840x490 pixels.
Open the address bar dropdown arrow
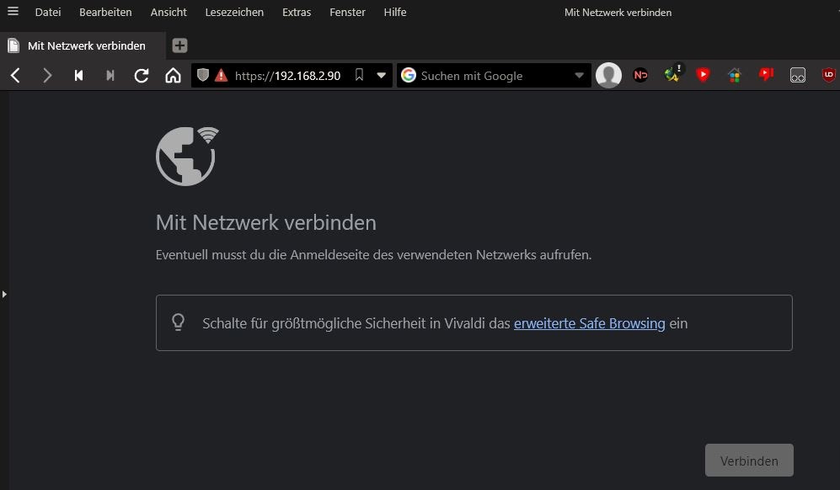381,75
